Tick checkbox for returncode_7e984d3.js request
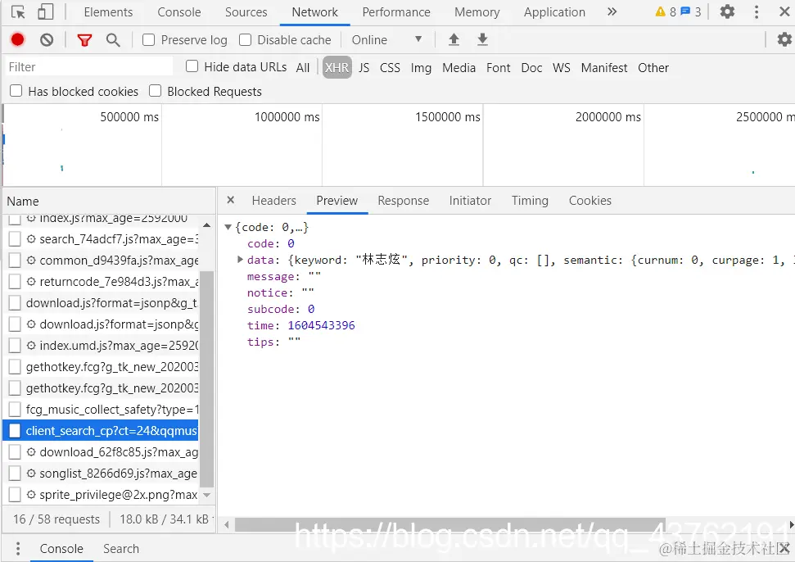 (15, 282)
